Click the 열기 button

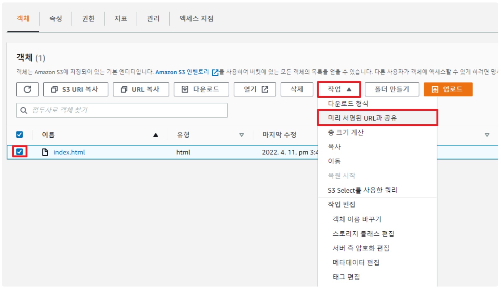point(255,89)
